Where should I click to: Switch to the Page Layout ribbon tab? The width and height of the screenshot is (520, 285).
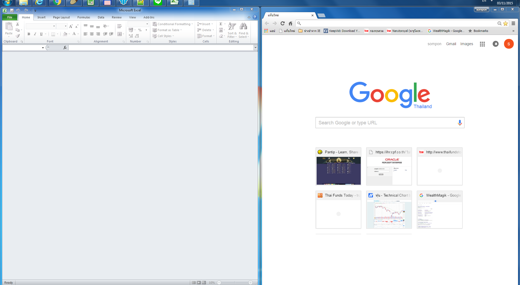[x=61, y=17]
